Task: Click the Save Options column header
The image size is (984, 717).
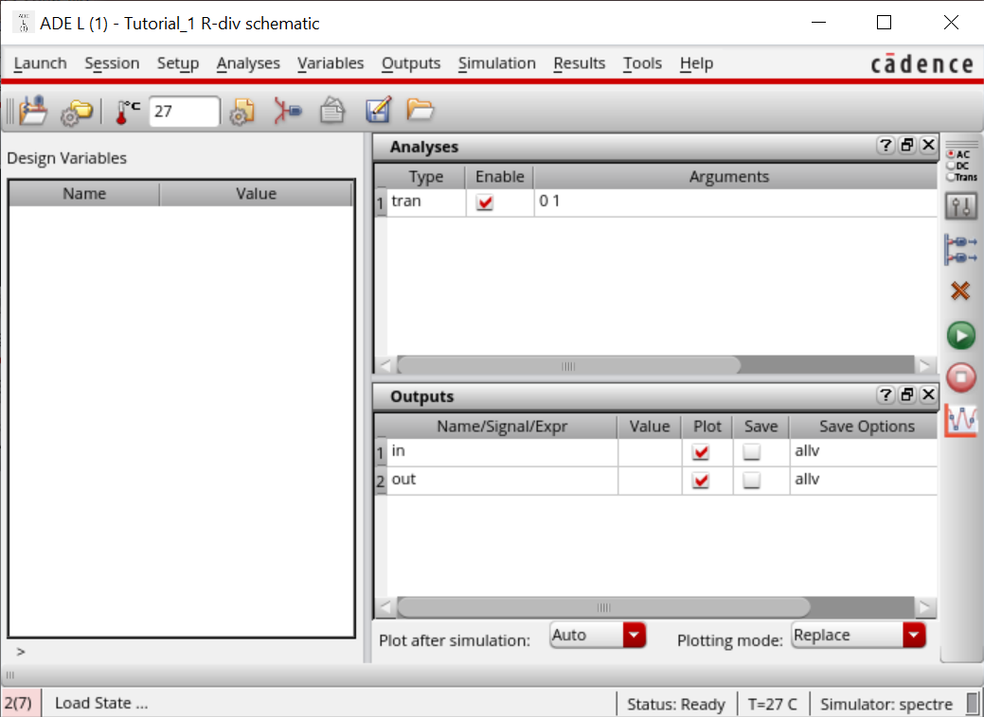Action: click(x=866, y=427)
